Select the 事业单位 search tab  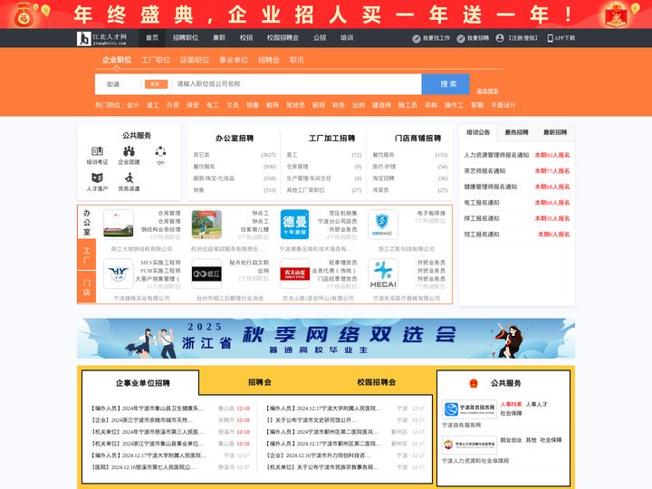coord(234,61)
